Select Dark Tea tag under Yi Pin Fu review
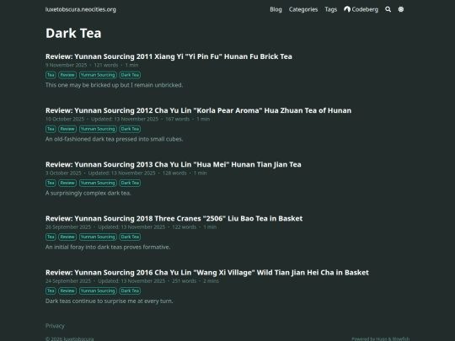 (x=130, y=75)
